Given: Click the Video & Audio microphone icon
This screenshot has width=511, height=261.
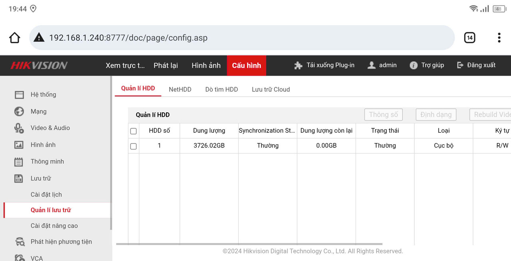Looking at the screenshot, I should pos(19,128).
